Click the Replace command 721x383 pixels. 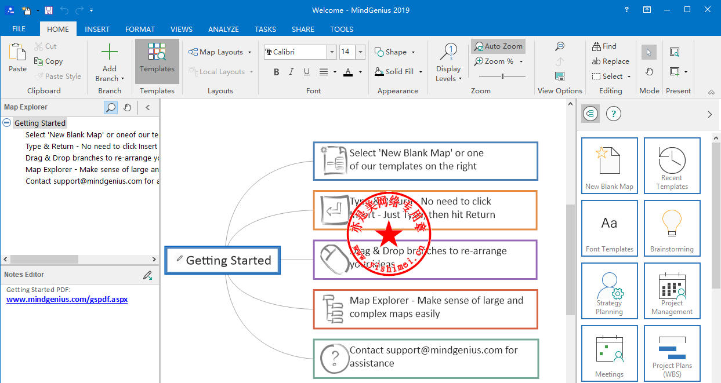pyautogui.click(x=610, y=61)
